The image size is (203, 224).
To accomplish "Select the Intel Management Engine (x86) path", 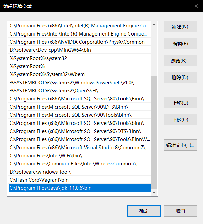I will coord(80,26).
